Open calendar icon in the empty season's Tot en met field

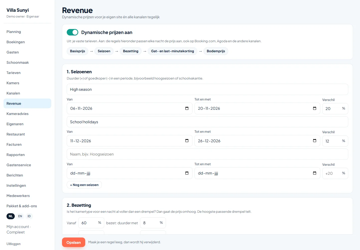pyautogui.click(x=314, y=173)
